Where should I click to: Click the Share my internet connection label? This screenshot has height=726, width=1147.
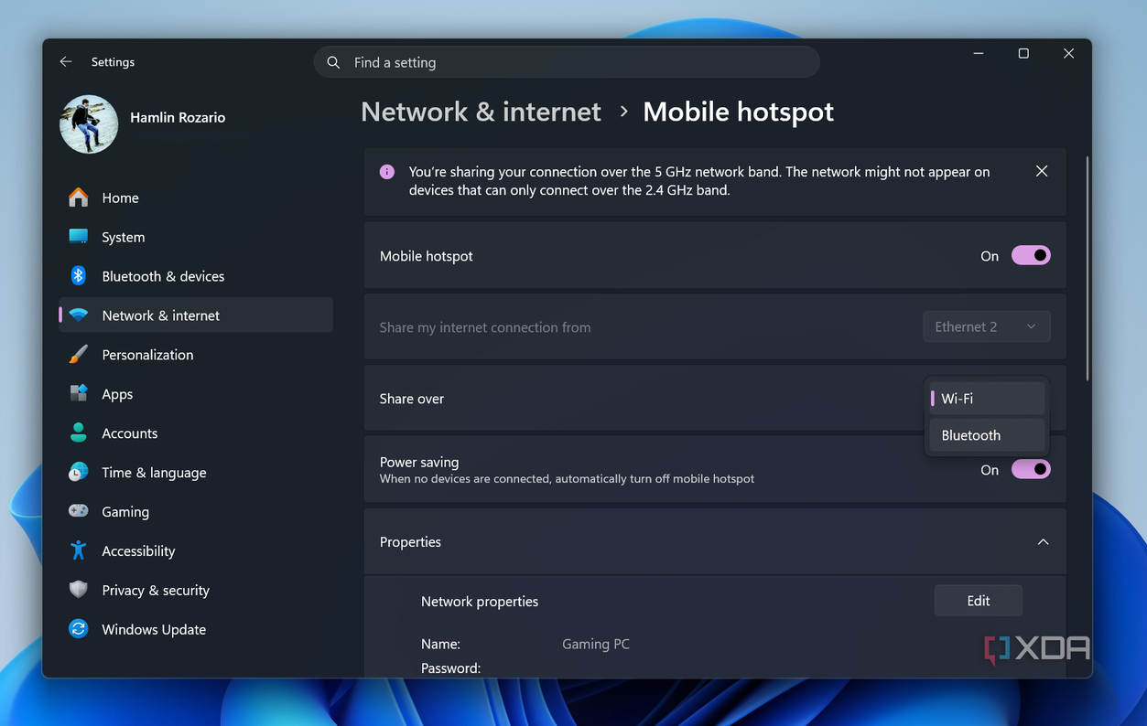pyautogui.click(x=485, y=327)
